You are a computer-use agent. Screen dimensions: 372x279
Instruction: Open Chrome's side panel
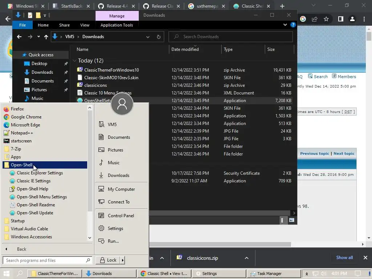(341, 19)
